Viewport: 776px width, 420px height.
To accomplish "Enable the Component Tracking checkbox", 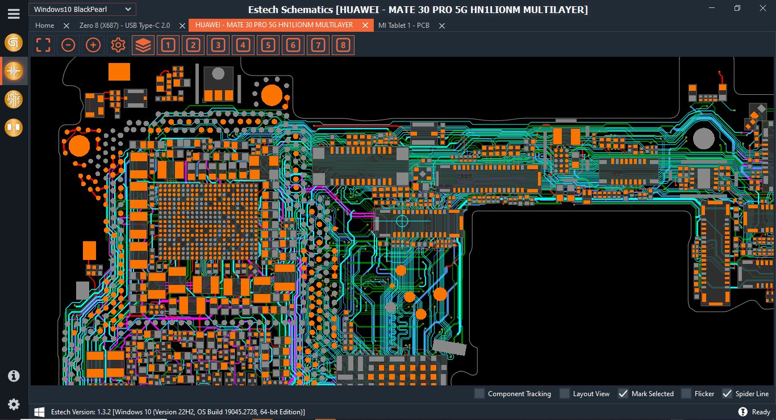I will coord(479,393).
